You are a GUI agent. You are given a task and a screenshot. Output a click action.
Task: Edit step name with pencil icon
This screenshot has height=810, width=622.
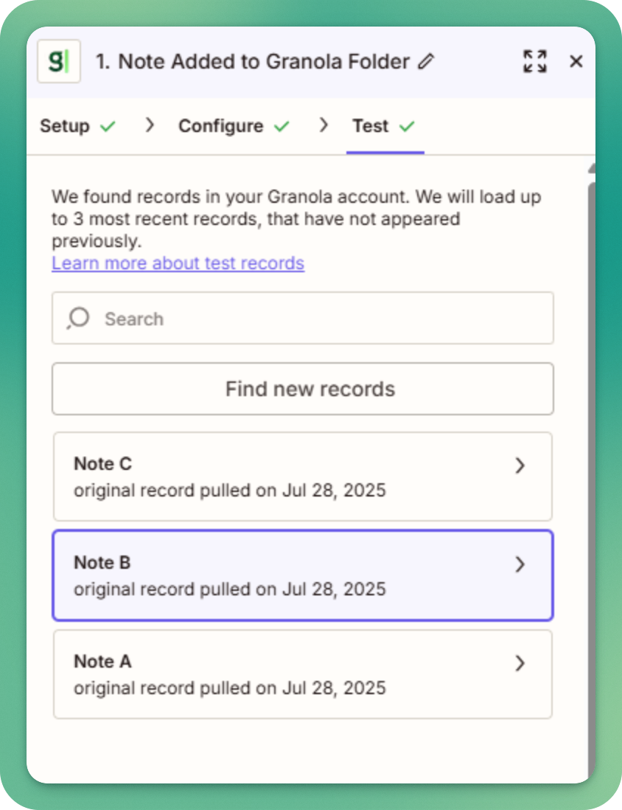coord(427,61)
